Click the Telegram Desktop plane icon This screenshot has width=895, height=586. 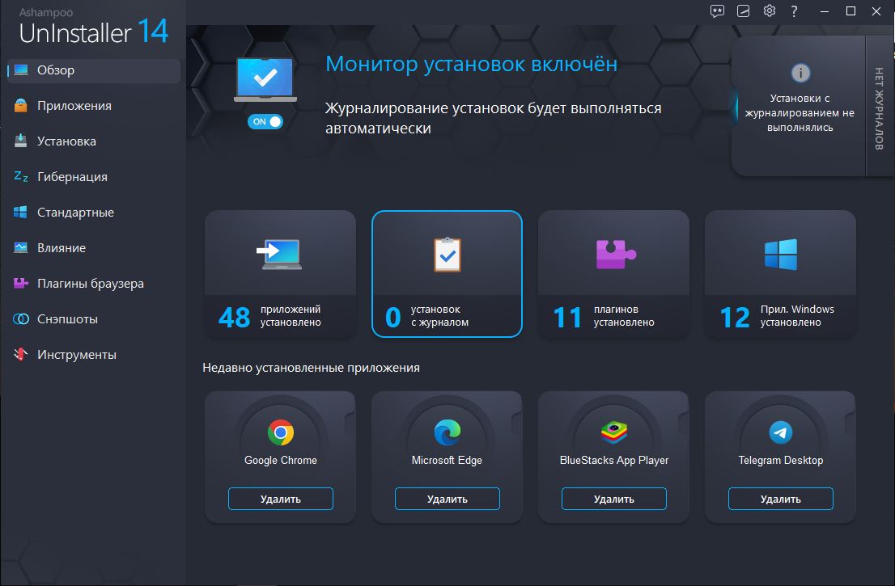coord(781,432)
